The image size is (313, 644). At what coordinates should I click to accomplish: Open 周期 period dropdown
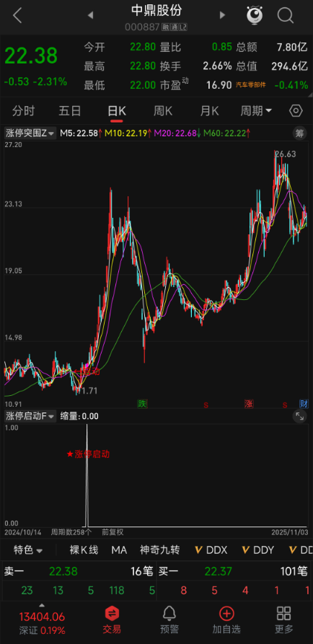click(x=256, y=111)
